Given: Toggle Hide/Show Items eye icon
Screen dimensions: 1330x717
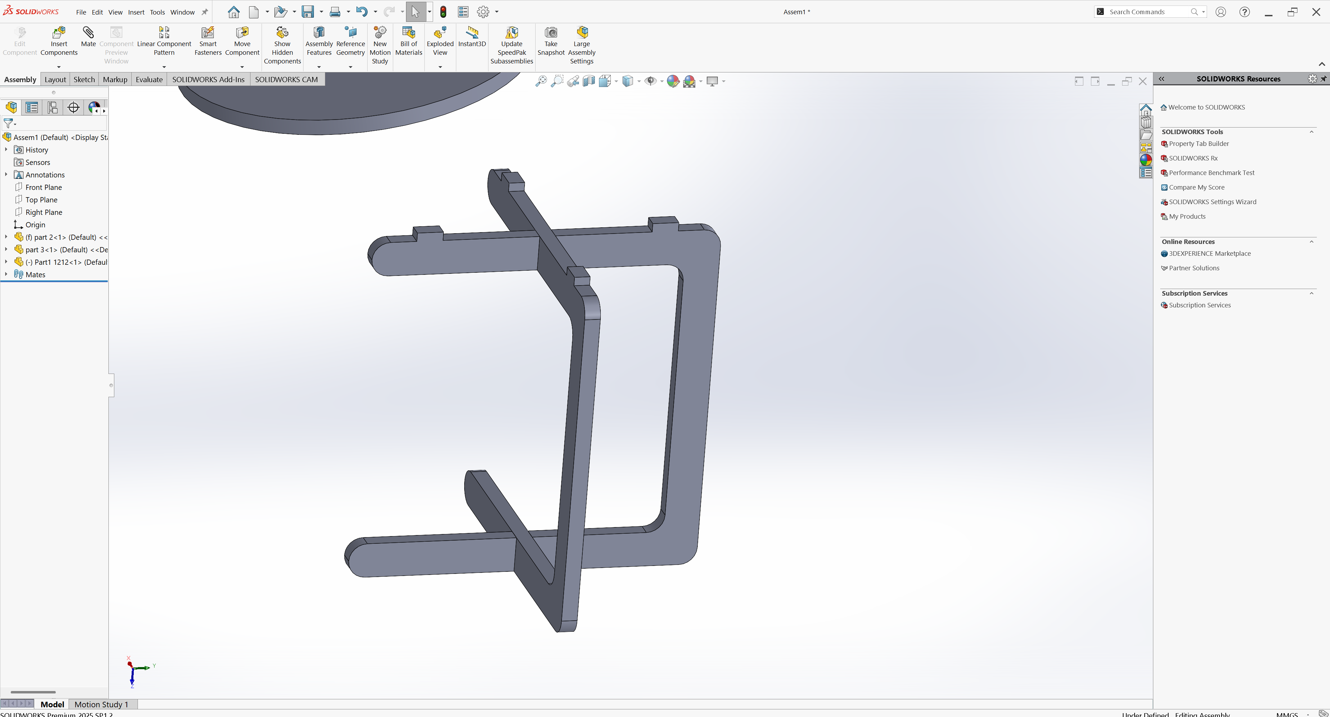Looking at the screenshot, I should [651, 81].
